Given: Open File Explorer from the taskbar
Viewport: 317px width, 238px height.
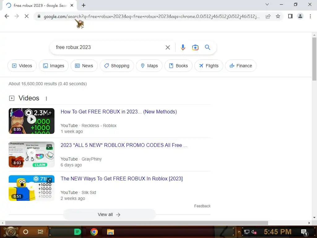Looking at the screenshot, I should coord(111,232).
